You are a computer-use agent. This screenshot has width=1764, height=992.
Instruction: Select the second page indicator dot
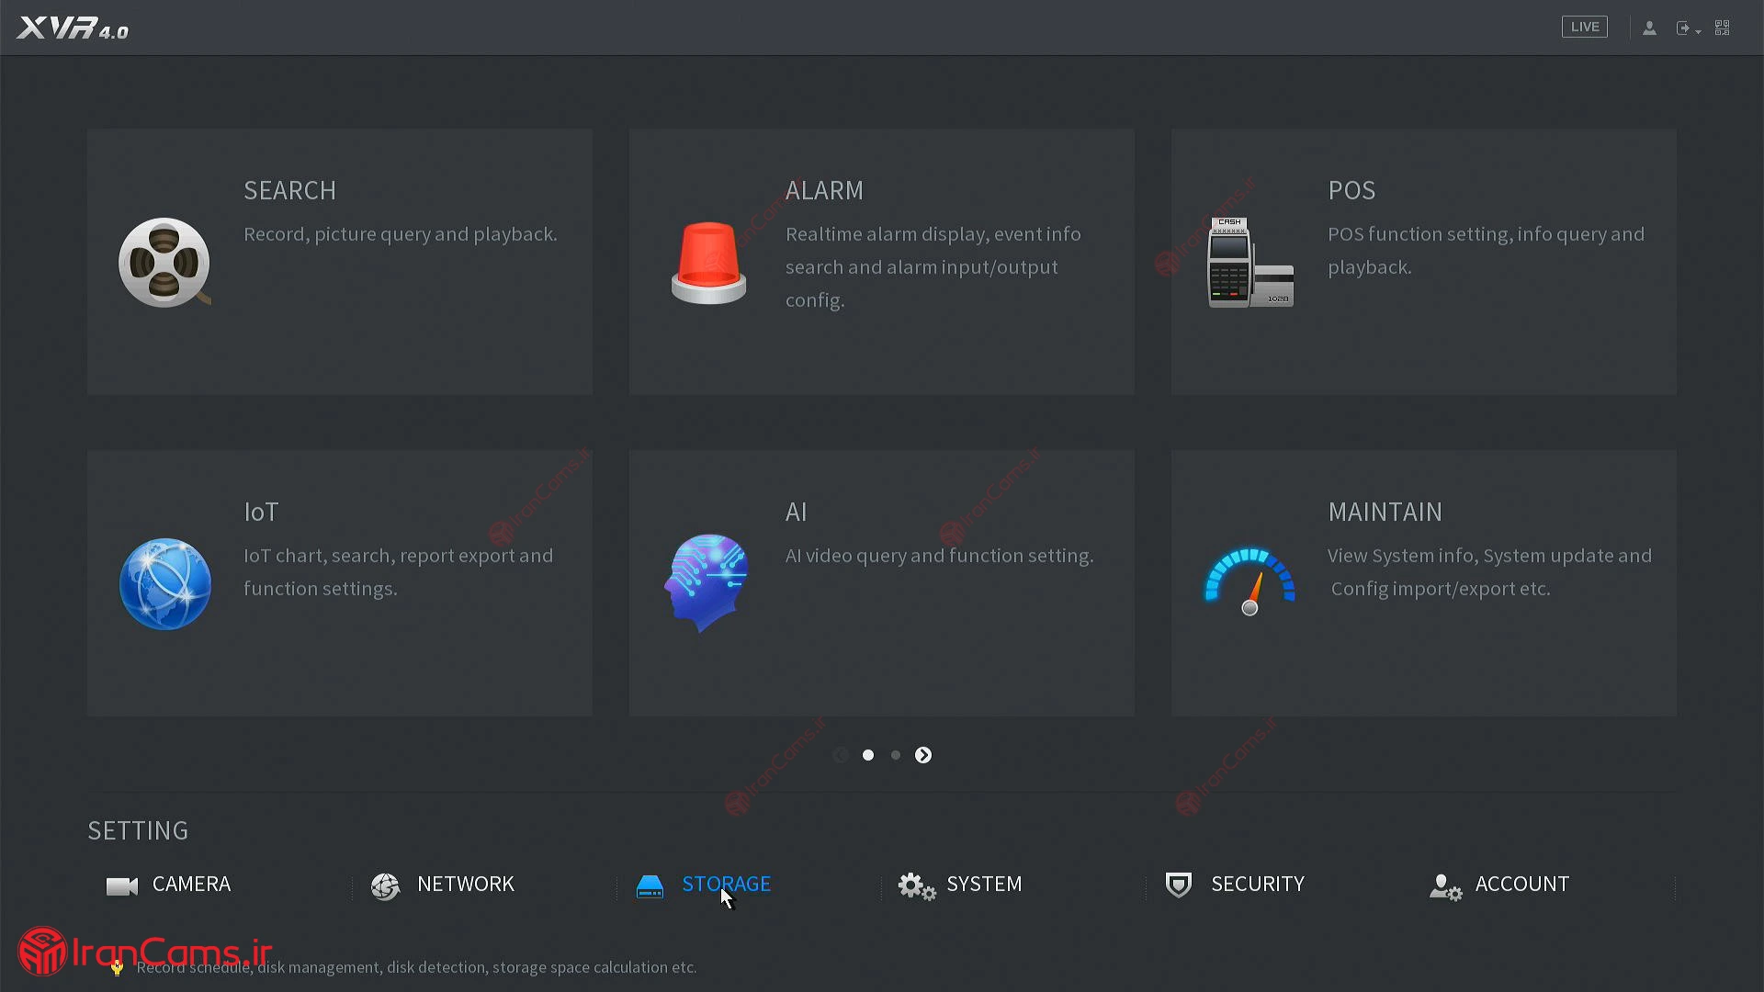click(x=896, y=755)
